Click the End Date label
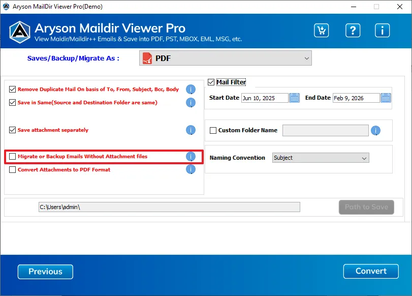 coord(318,98)
